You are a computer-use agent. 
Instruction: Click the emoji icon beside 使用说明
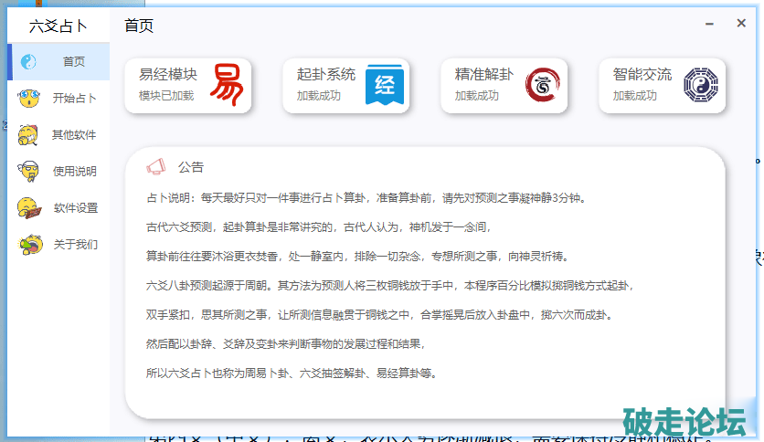click(29, 172)
